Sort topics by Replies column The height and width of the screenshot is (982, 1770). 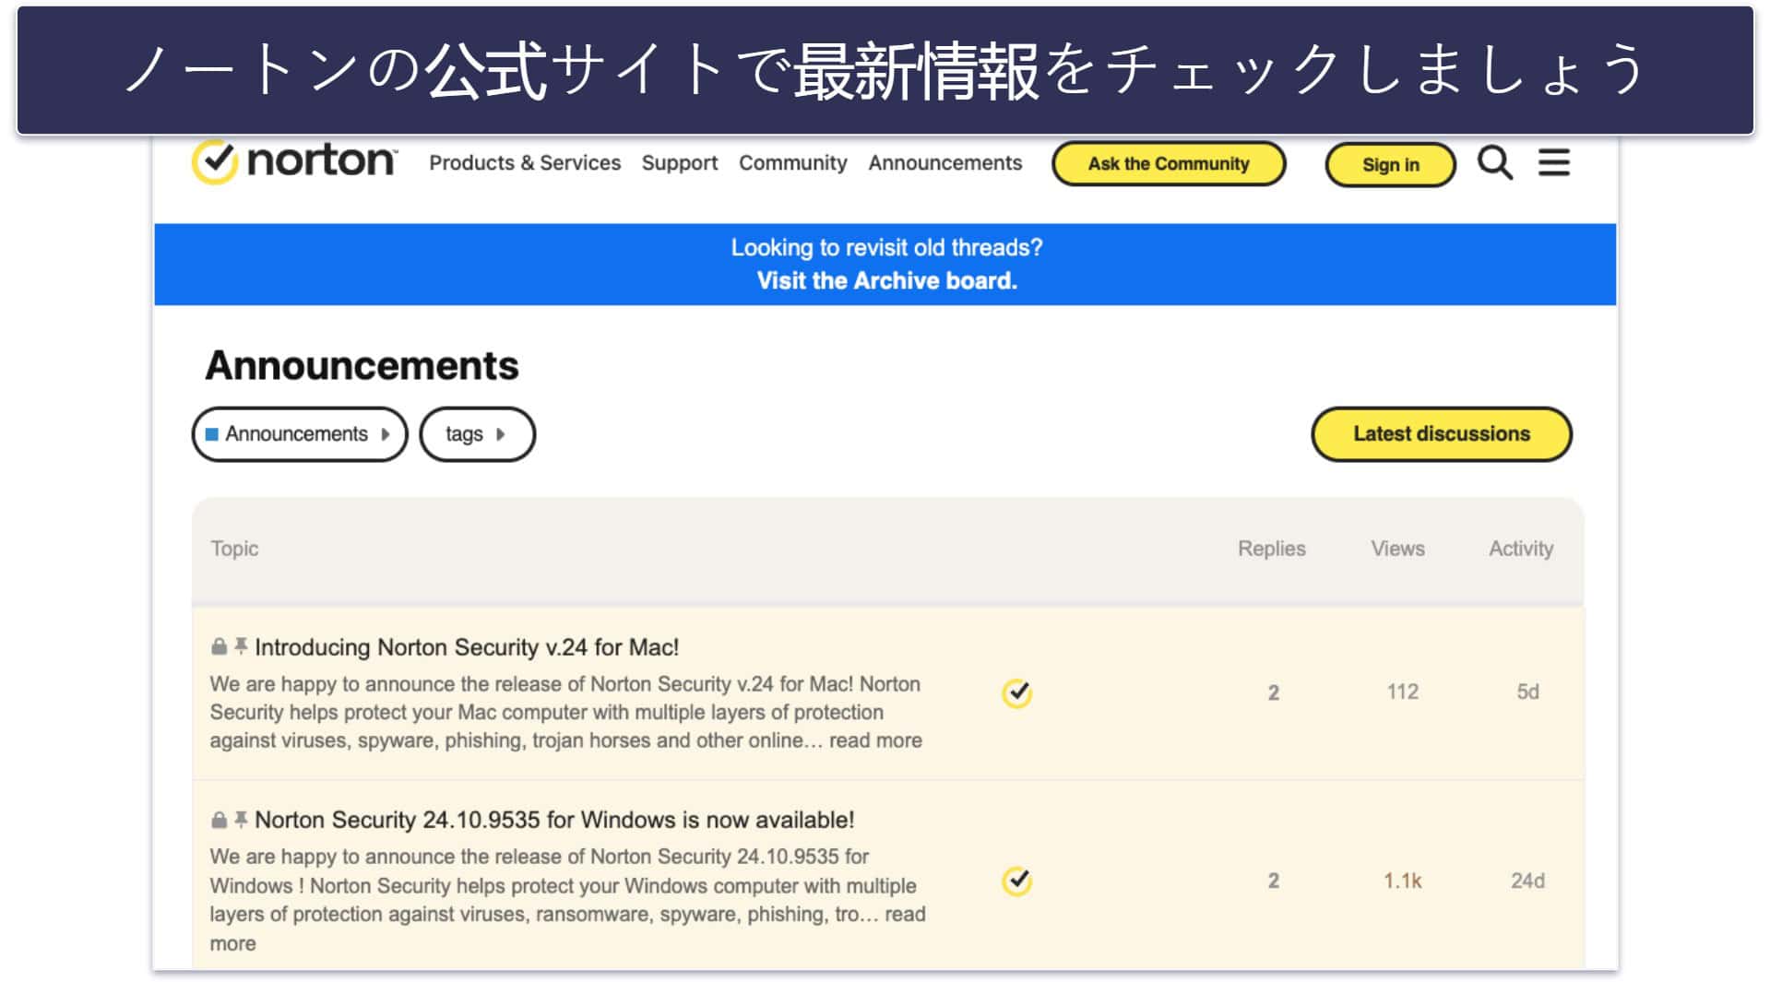pos(1271,549)
